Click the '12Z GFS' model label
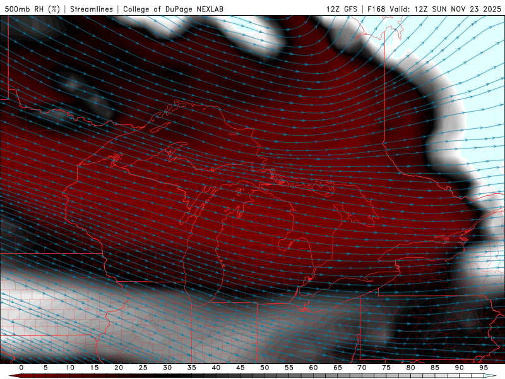 [x=342, y=9]
